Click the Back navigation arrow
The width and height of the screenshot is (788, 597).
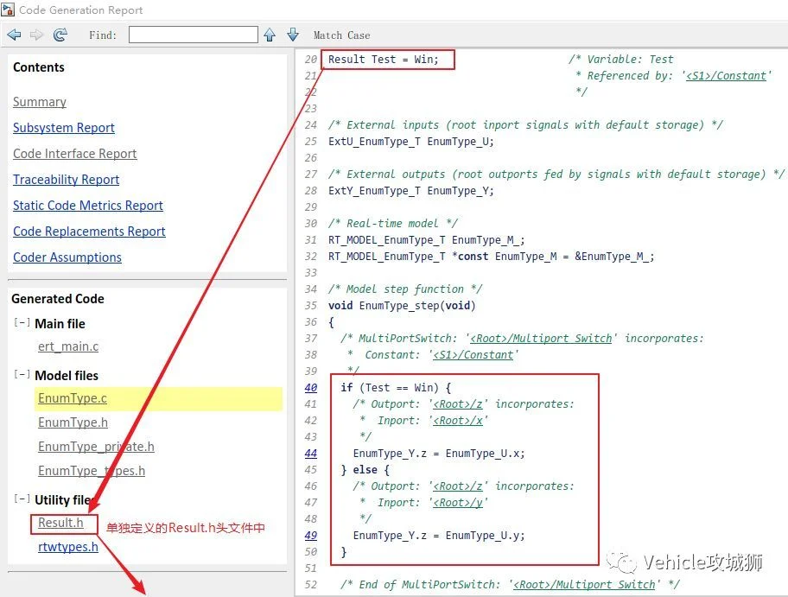pyautogui.click(x=14, y=35)
